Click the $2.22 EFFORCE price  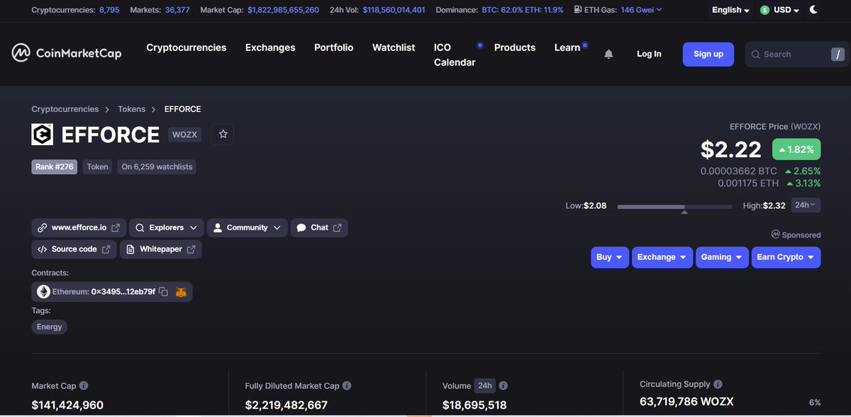click(731, 149)
